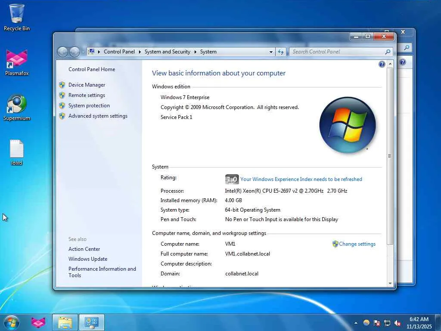Click the orange tray notification icon
The image size is (441, 331).
coord(366,322)
